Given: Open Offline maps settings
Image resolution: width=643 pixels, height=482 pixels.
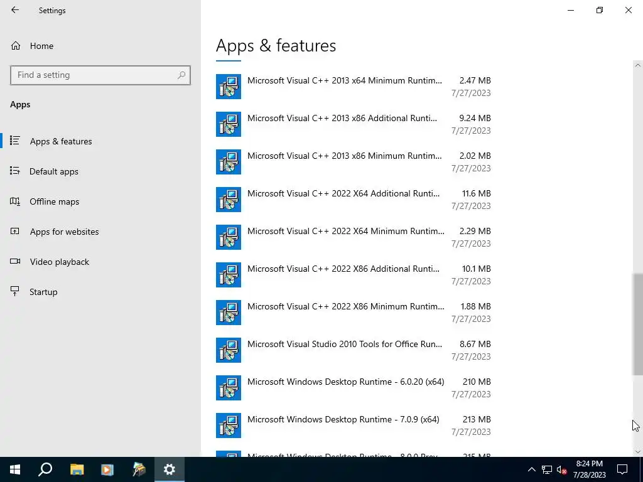Looking at the screenshot, I should coord(100,201).
